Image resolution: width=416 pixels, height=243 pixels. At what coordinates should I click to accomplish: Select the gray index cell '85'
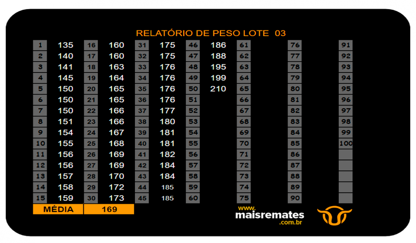point(295,143)
